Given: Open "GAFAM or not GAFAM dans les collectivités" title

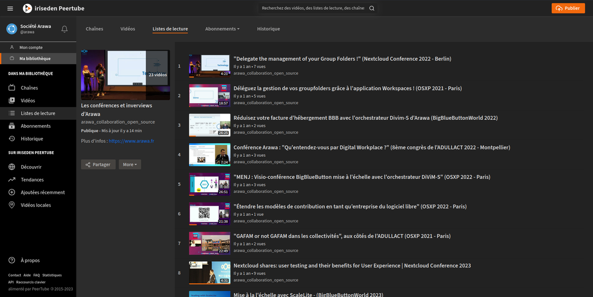Looking at the screenshot, I should coord(342,236).
